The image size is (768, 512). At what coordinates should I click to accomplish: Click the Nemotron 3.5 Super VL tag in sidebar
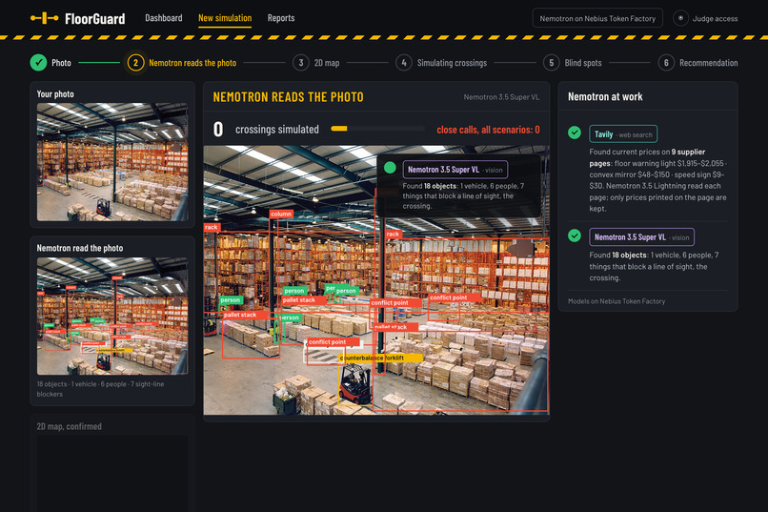pos(641,237)
